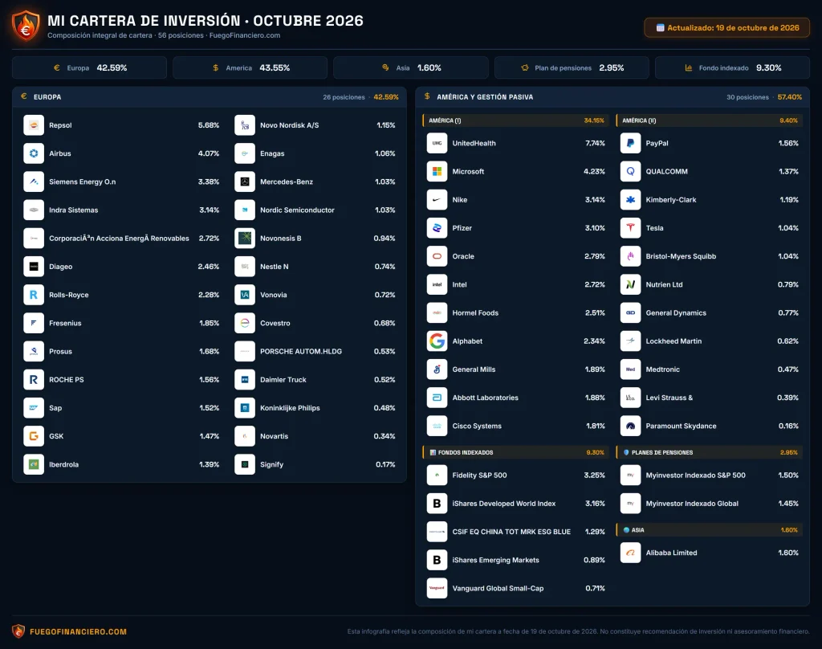
Task: Click the AMÉRICA (I) section header
Action: (x=515, y=120)
